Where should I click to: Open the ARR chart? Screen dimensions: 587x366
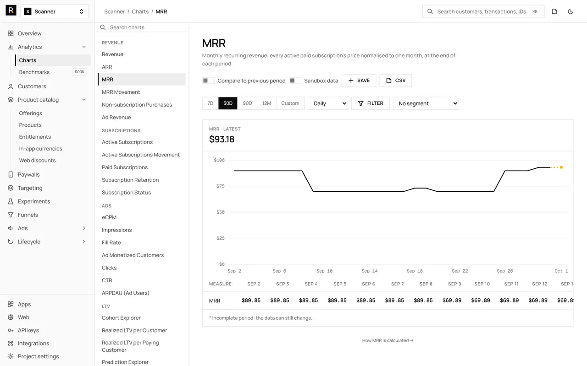point(142,67)
